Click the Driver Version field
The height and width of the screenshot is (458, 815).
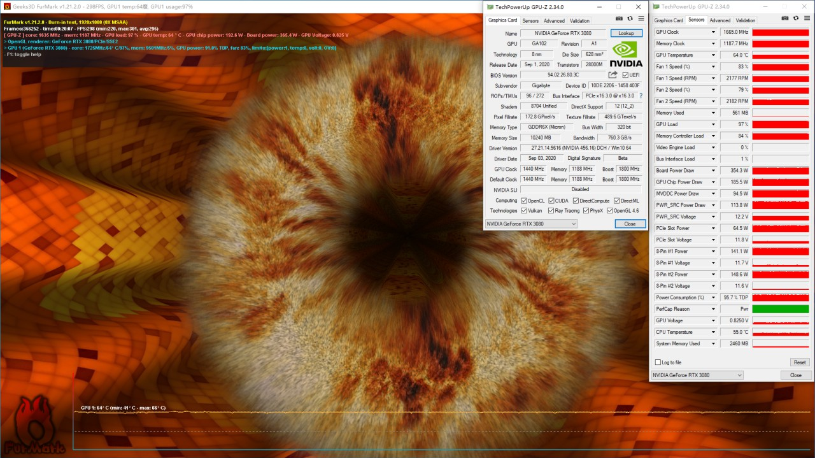coord(581,148)
